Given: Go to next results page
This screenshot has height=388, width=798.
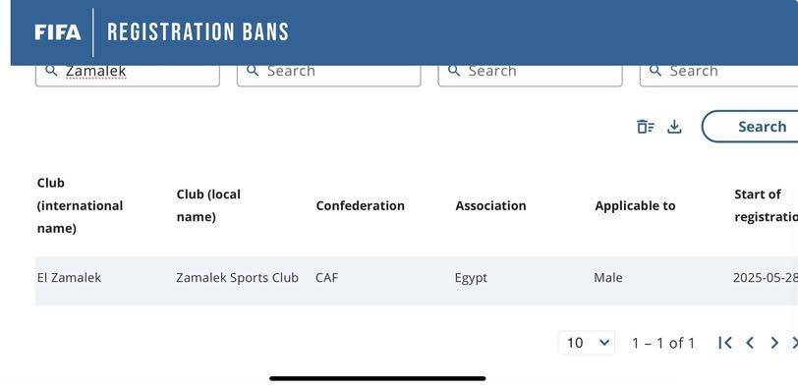Looking at the screenshot, I should click(x=774, y=343).
